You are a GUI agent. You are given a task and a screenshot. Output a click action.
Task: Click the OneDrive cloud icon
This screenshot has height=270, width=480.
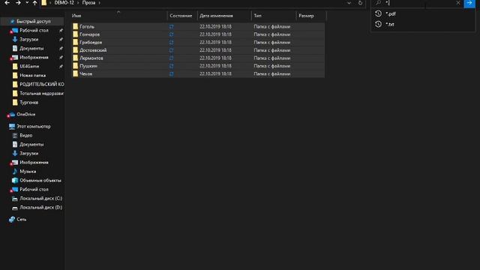pos(12,114)
